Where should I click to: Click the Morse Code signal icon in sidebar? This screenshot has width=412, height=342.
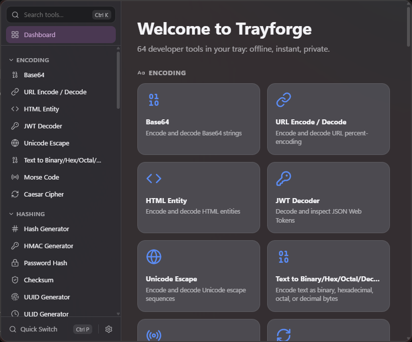coord(15,177)
